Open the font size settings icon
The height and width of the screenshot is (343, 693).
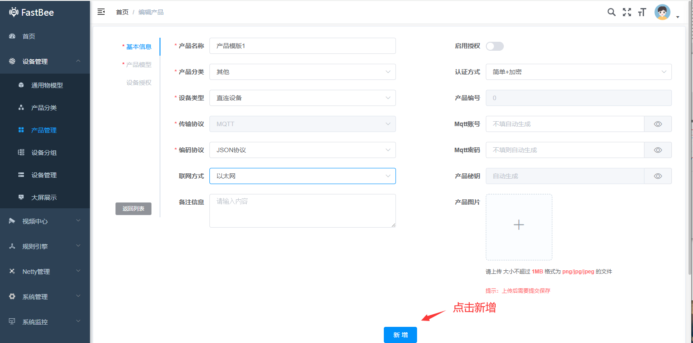click(x=642, y=12)
